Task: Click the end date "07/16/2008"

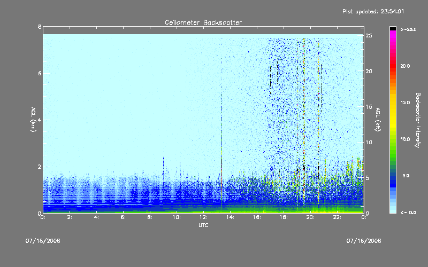Action: click(x=364, y=241)
